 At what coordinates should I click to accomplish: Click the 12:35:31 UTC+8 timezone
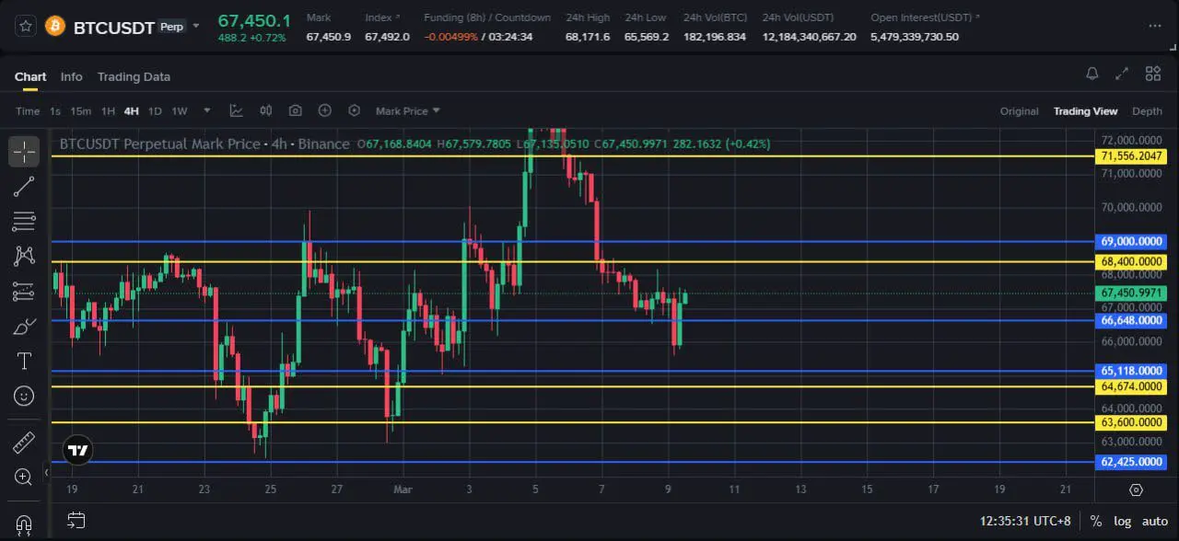[1025, 521]
